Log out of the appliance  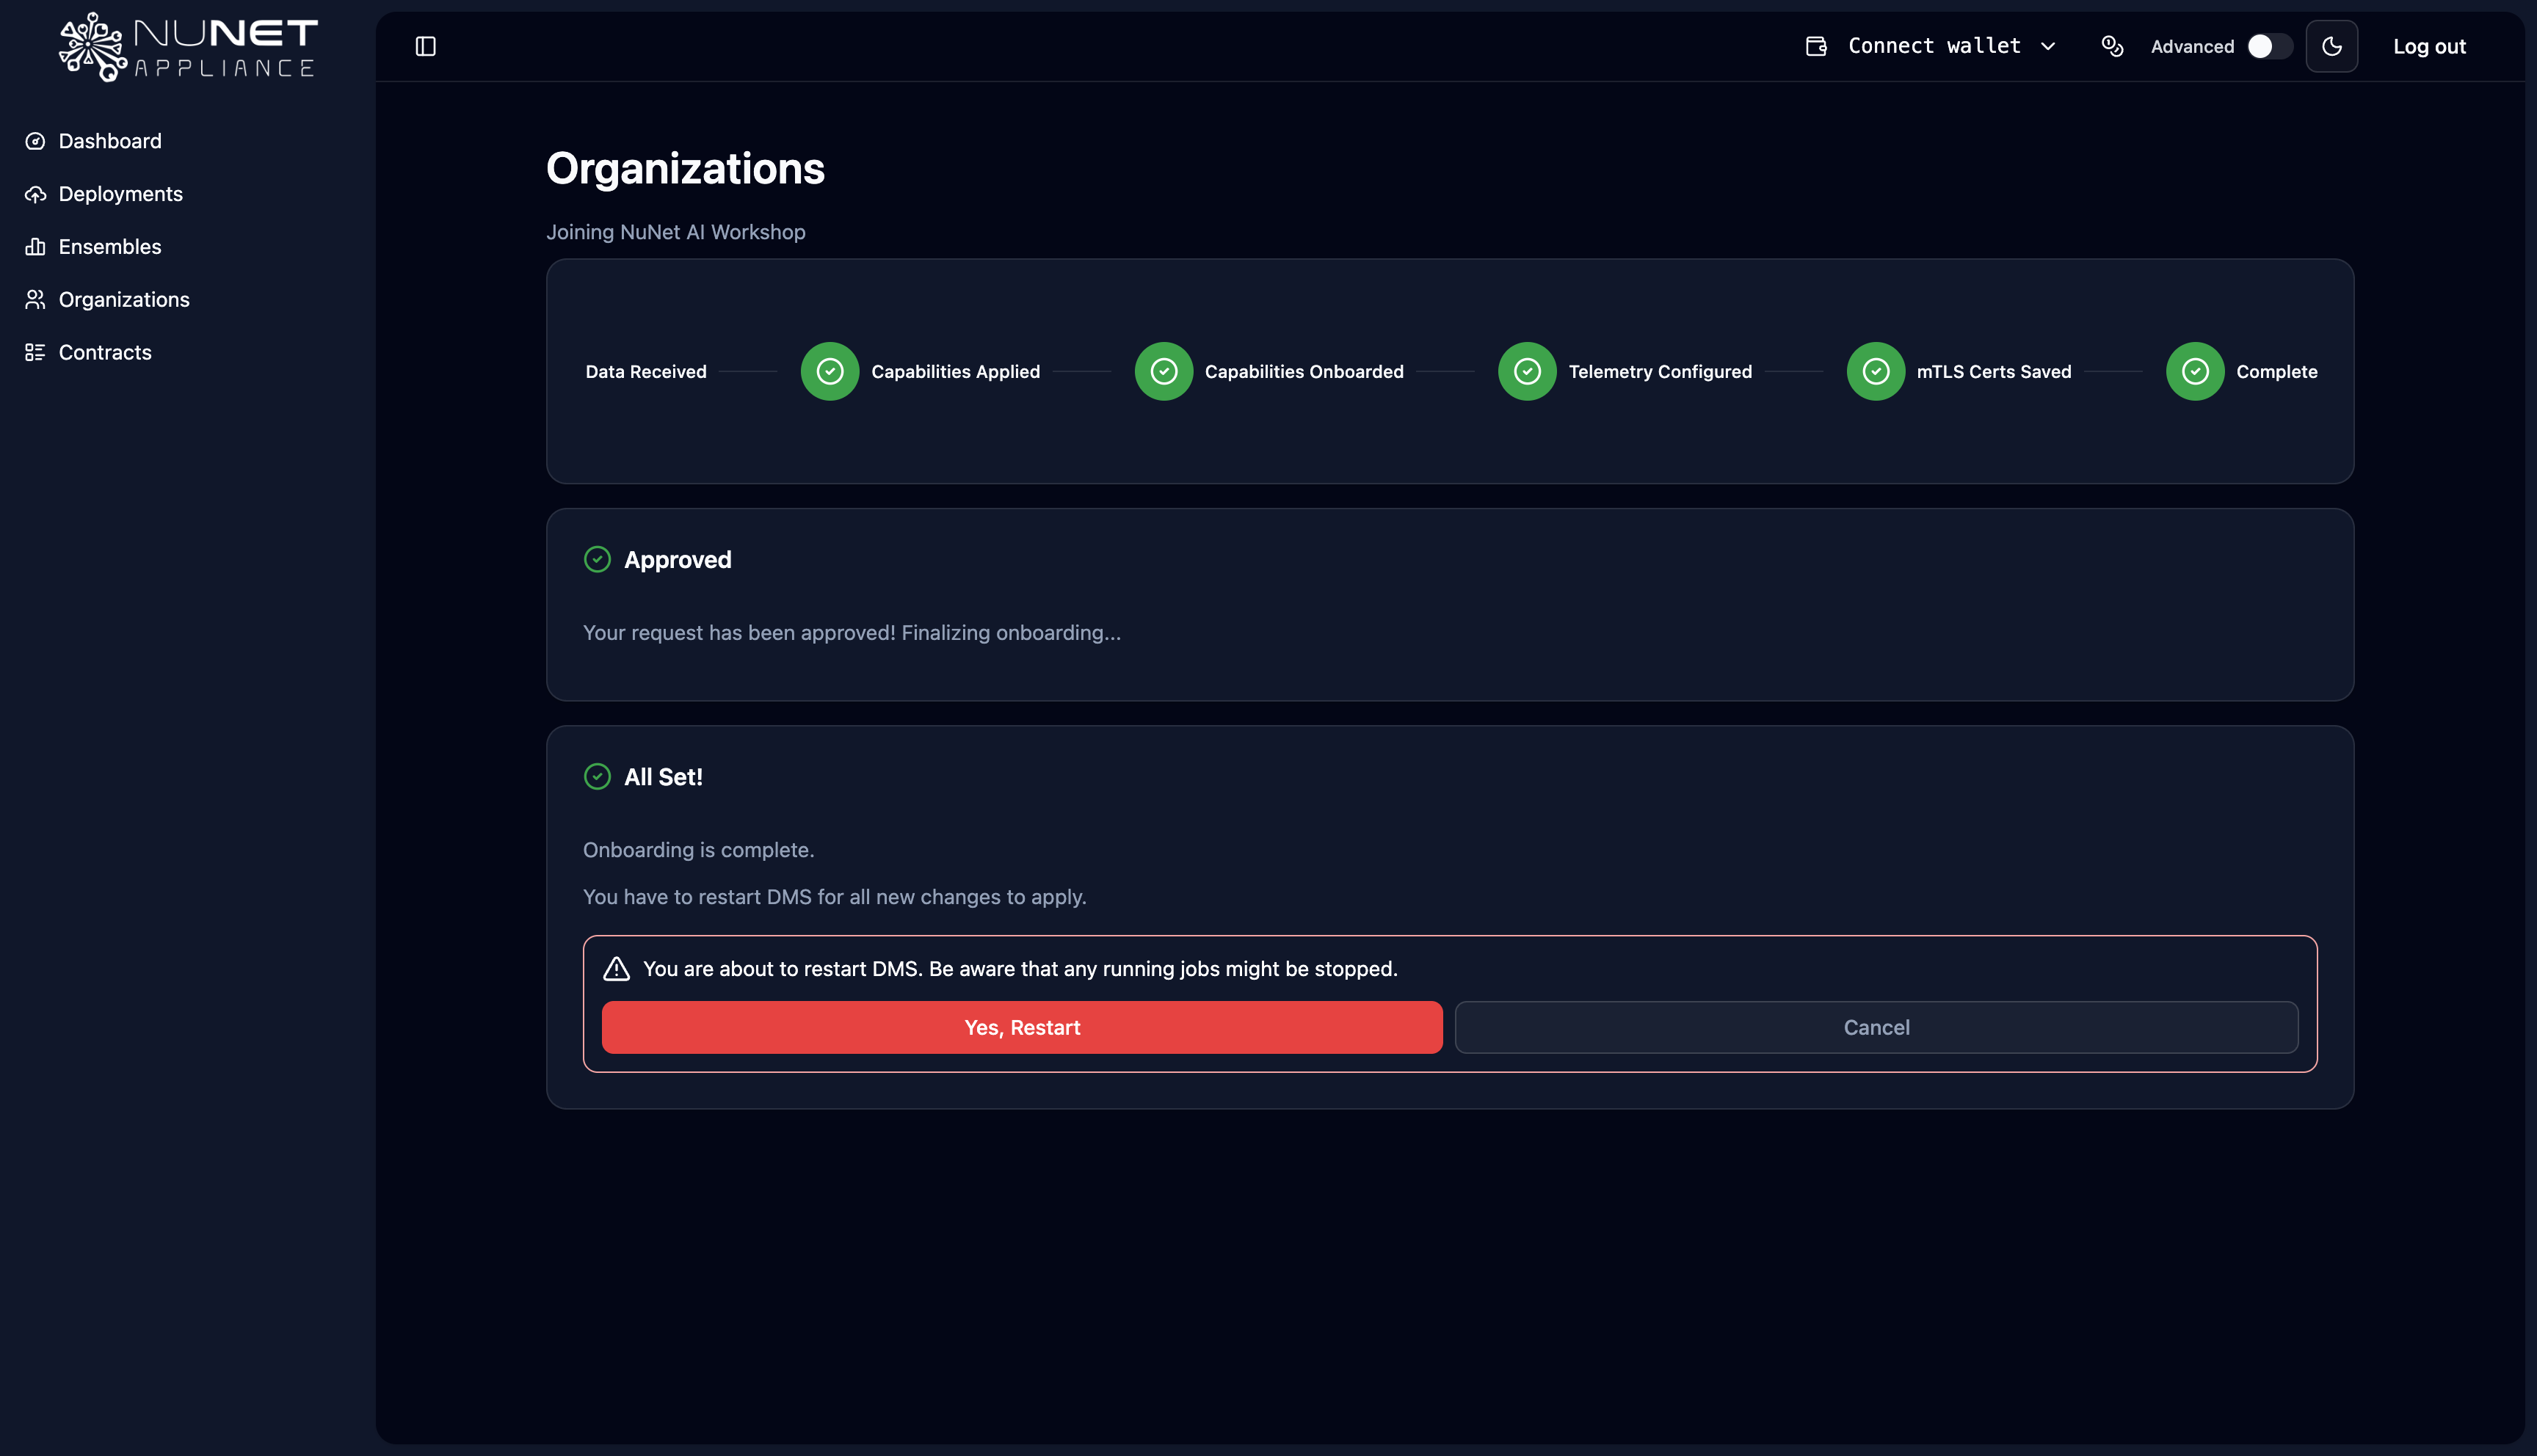coord(2428,46)
